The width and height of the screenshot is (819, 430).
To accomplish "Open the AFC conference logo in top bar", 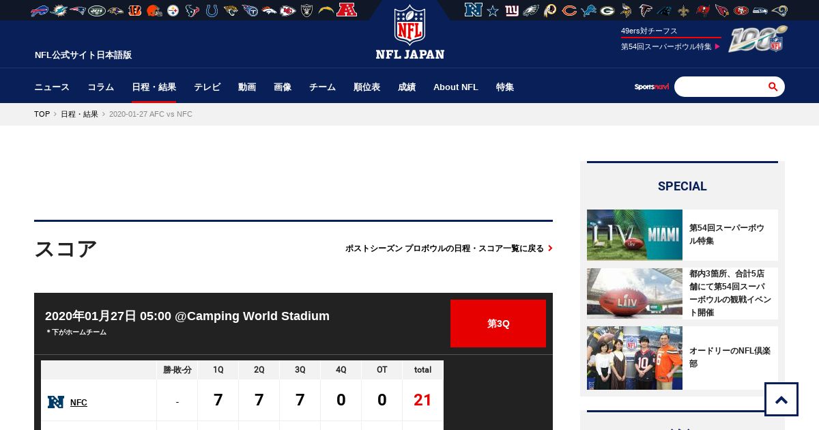I will click(x=347, y=10).
